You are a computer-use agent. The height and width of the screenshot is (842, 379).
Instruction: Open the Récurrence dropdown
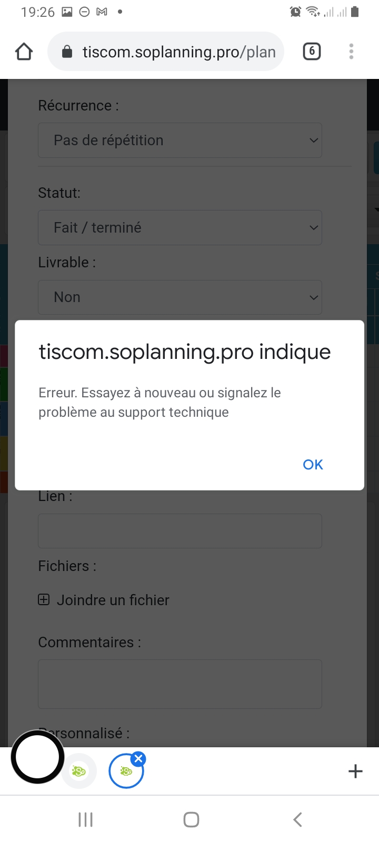coord(180,141)
